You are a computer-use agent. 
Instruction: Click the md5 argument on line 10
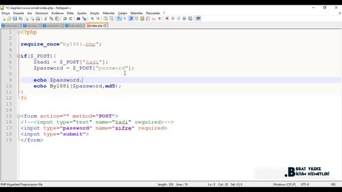110,86
